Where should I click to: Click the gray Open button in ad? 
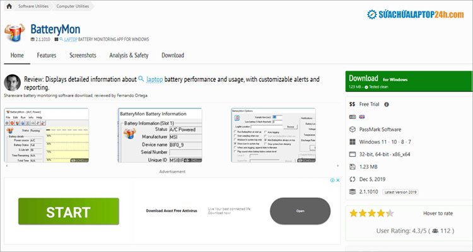(x=300, y=211)
